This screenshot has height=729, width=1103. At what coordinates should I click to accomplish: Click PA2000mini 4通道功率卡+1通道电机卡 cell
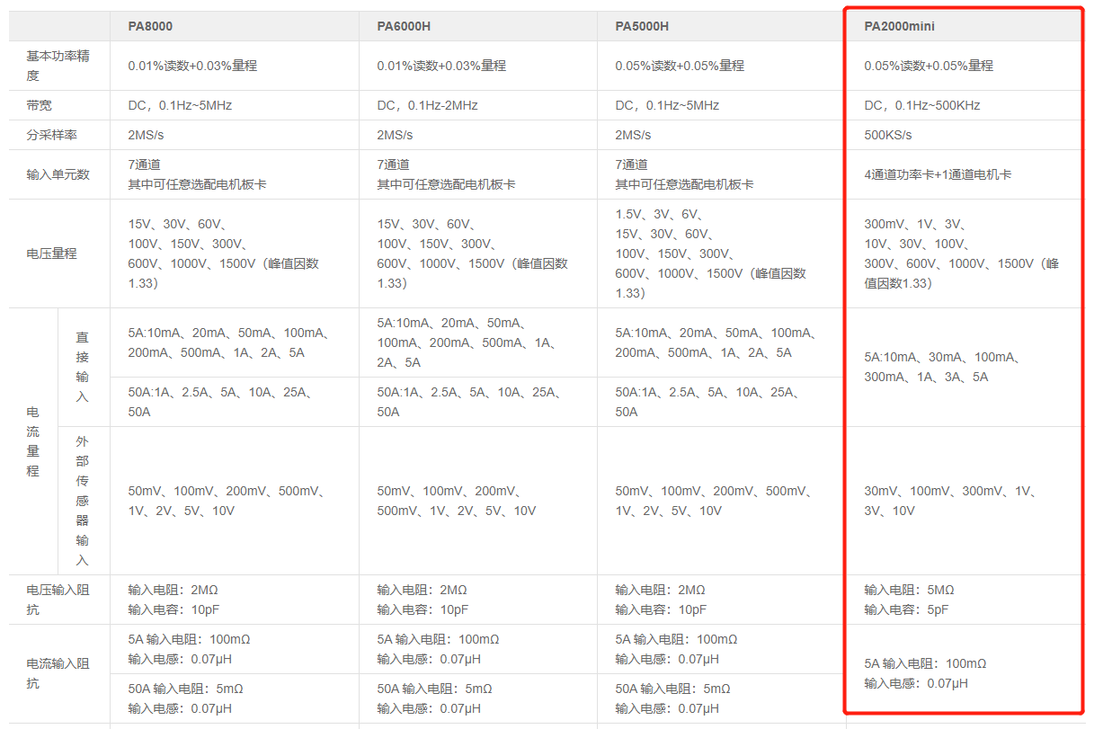[938, 174]
